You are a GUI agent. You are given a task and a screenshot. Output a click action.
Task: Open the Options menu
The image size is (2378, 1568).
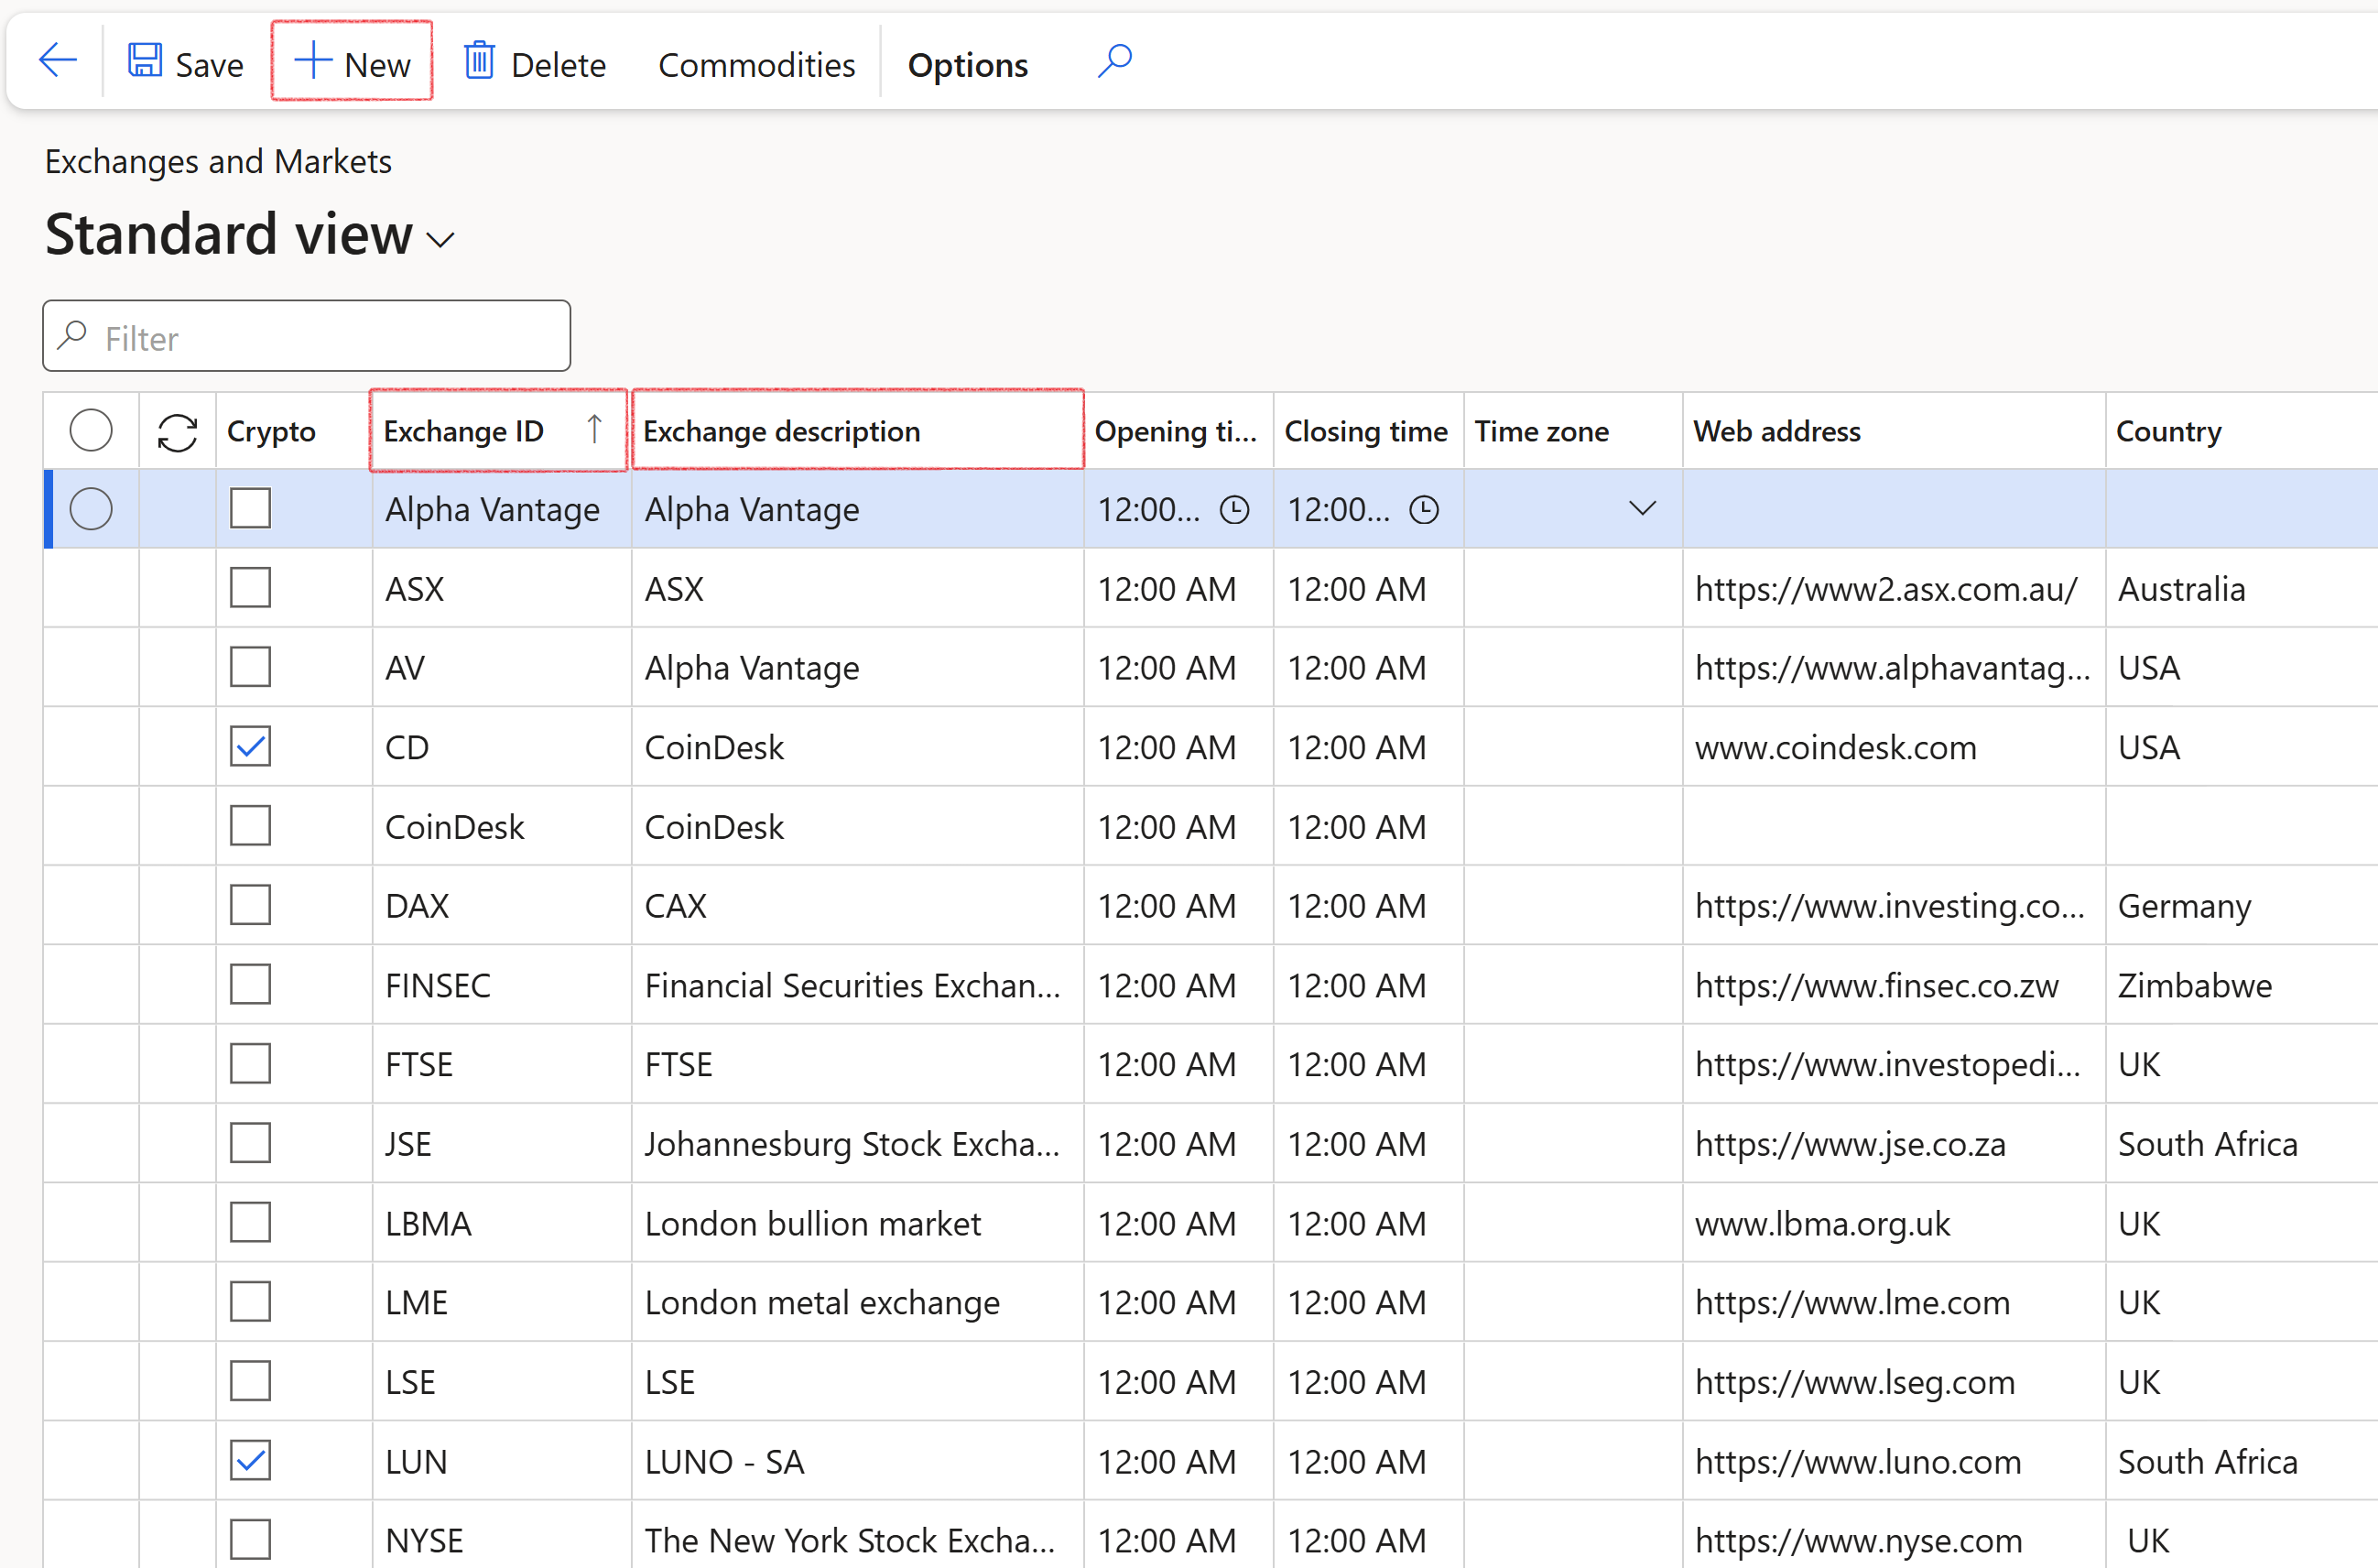pyautogui.click(x=967, y=66)
